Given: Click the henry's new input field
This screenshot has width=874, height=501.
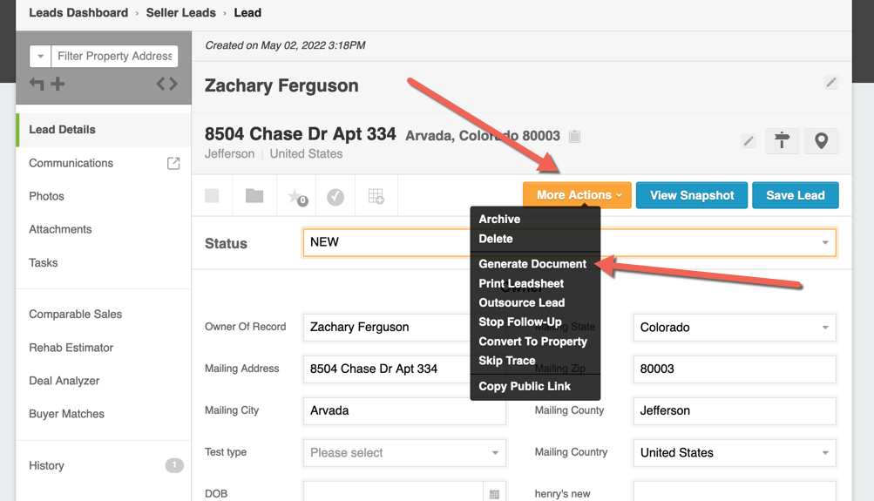Looking at the screenshot, I should coord(734,491).
